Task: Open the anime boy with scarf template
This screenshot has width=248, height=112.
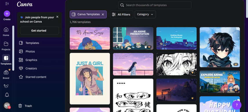Action: (220, 47)
